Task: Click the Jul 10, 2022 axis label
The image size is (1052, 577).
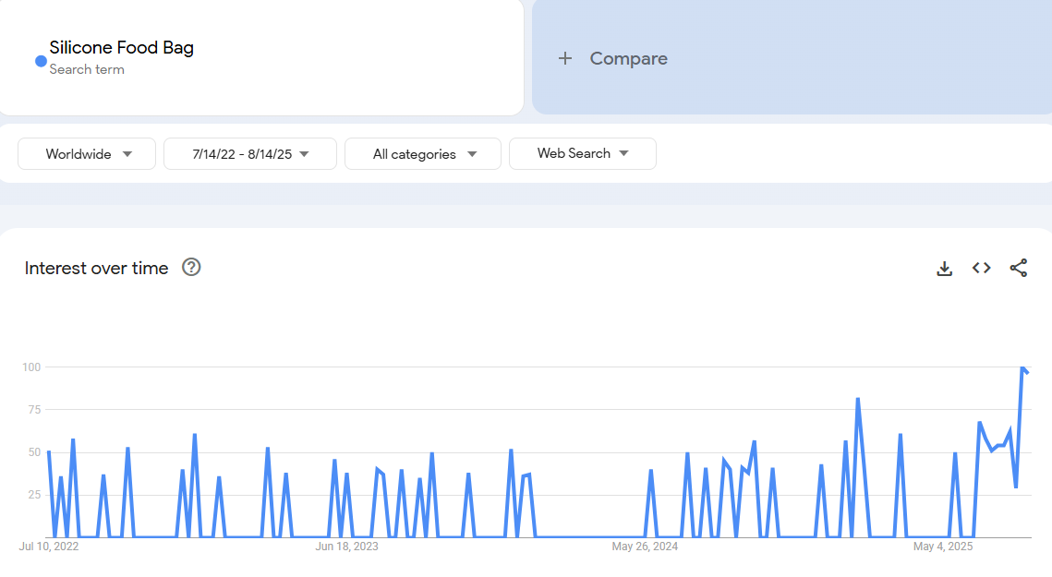Action: pyautogui.click(x=49, y=547)
